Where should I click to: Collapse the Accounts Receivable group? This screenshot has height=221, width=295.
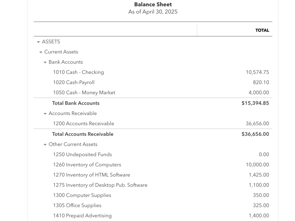45,114
